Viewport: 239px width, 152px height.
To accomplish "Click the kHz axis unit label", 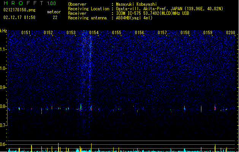I will pos(3,31).
